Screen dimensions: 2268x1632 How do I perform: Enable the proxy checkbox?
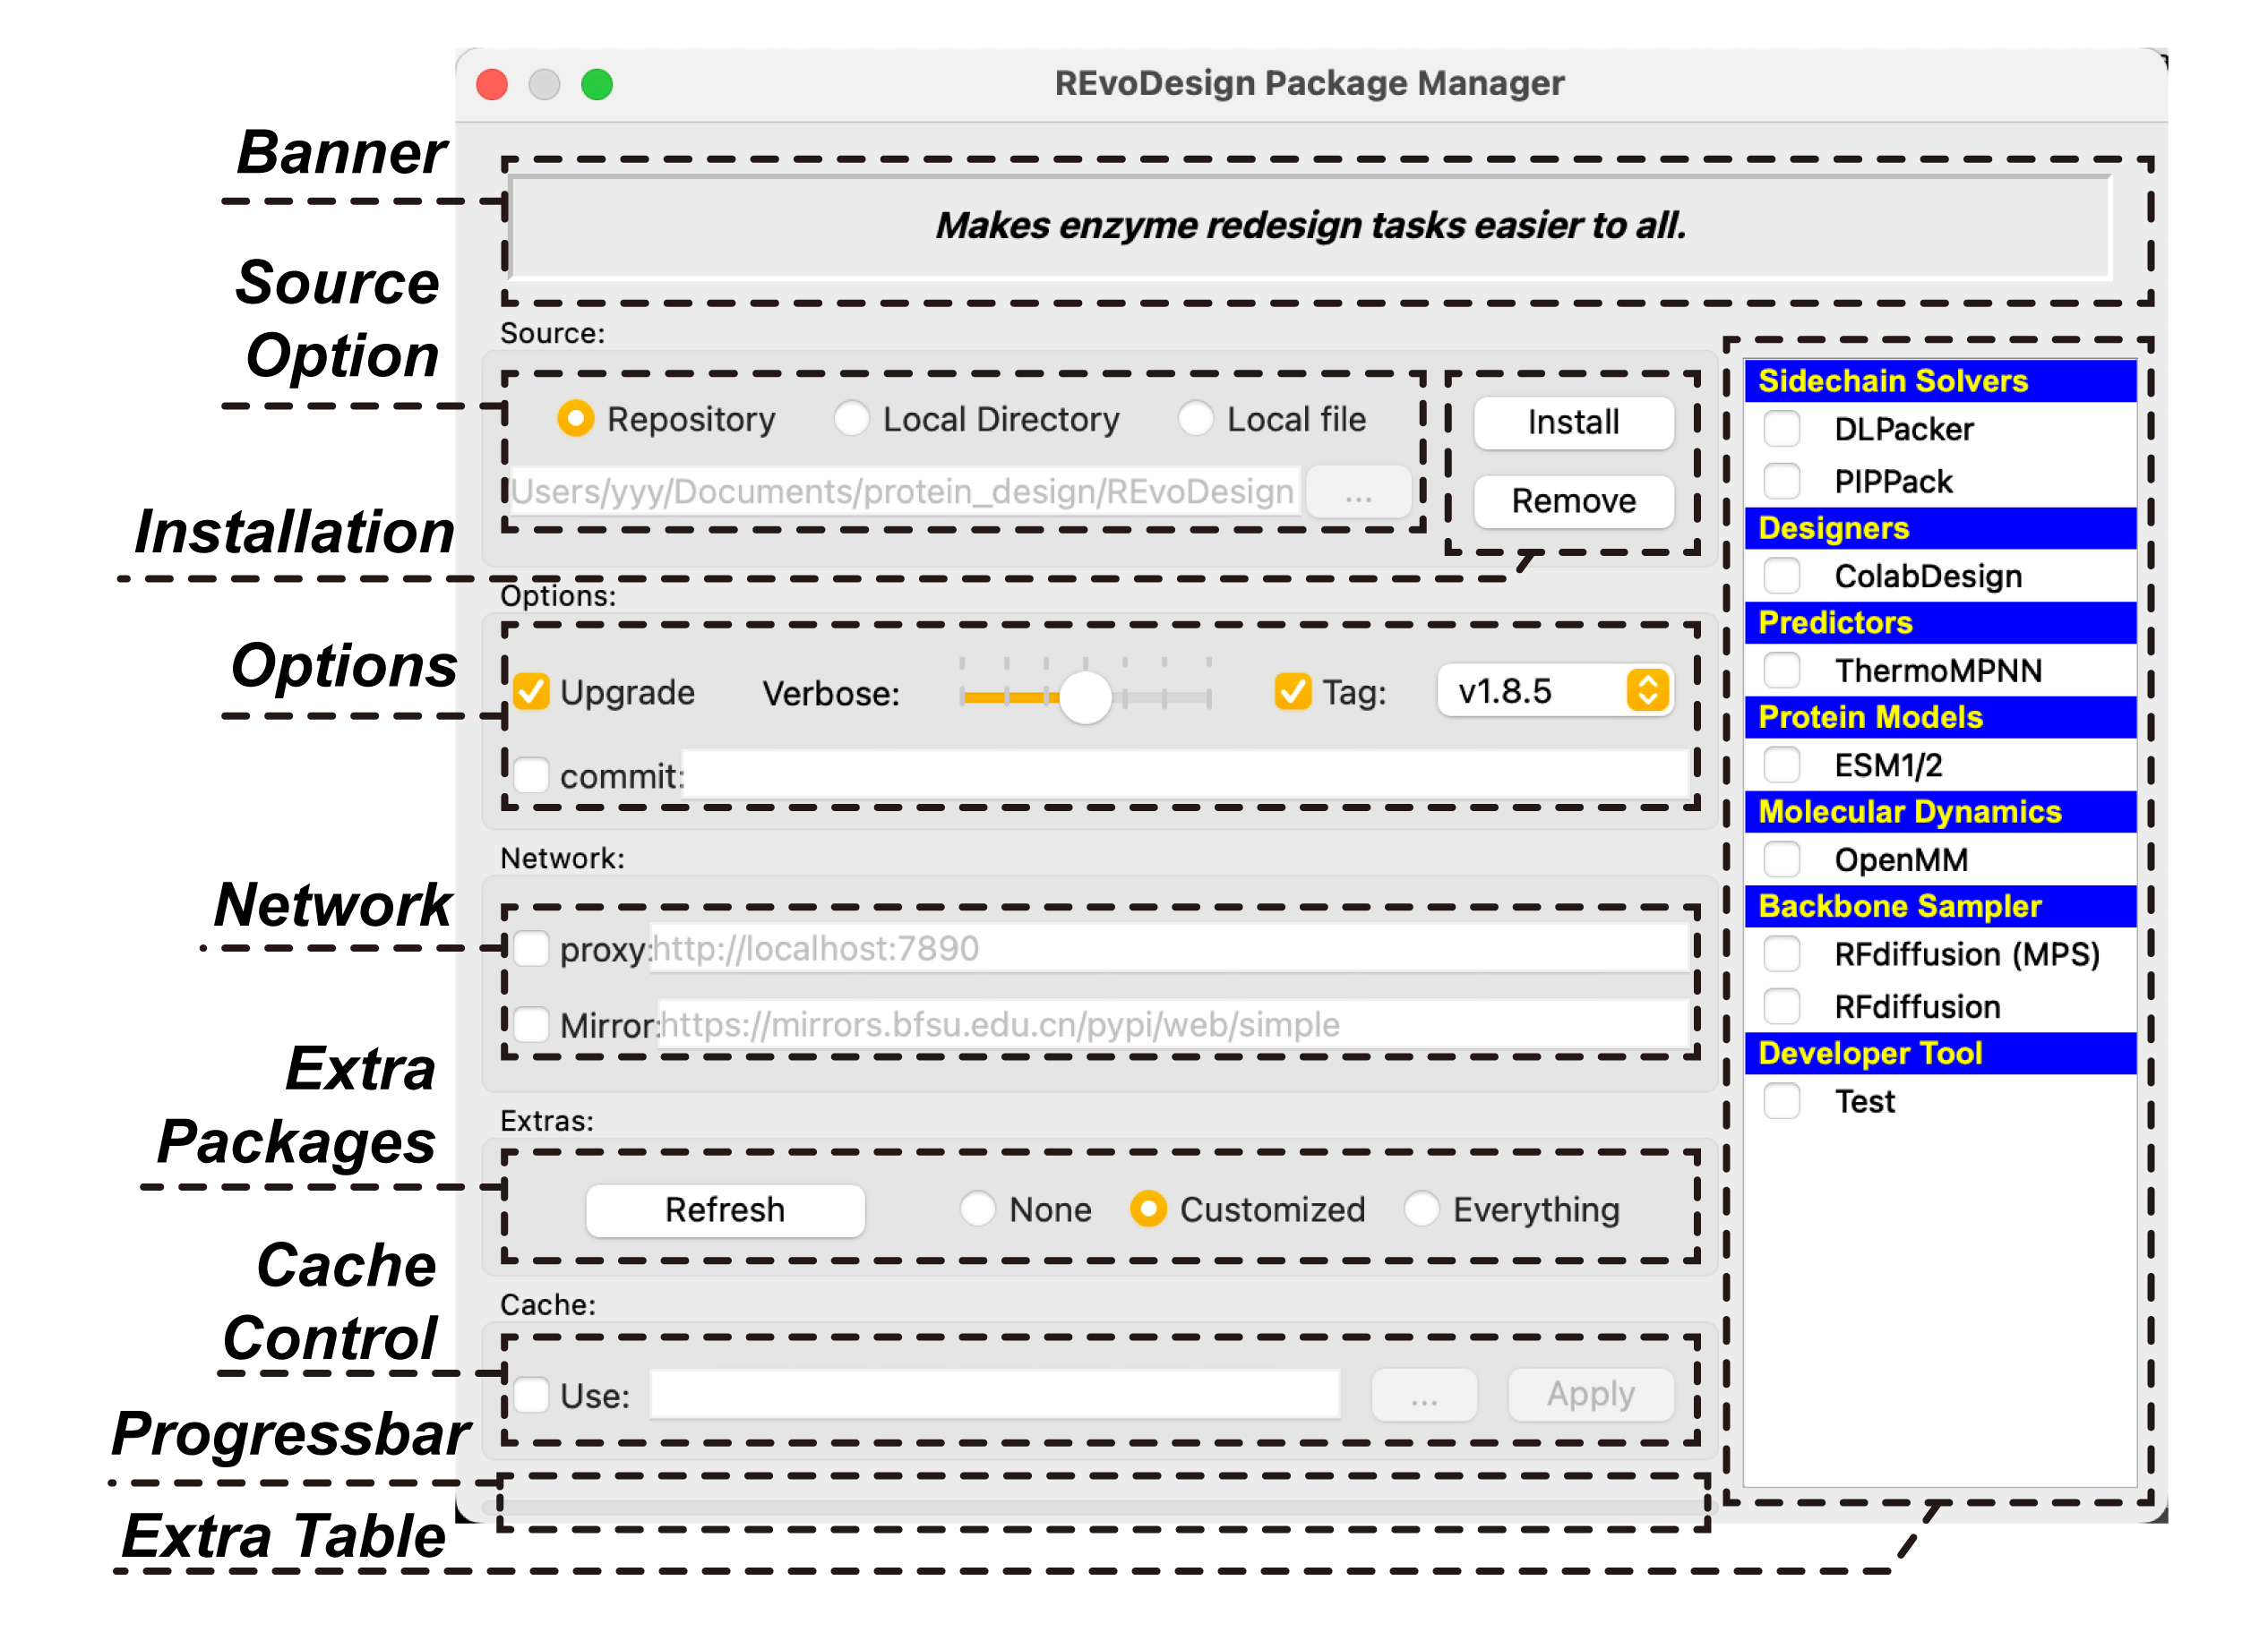(531, 948)
